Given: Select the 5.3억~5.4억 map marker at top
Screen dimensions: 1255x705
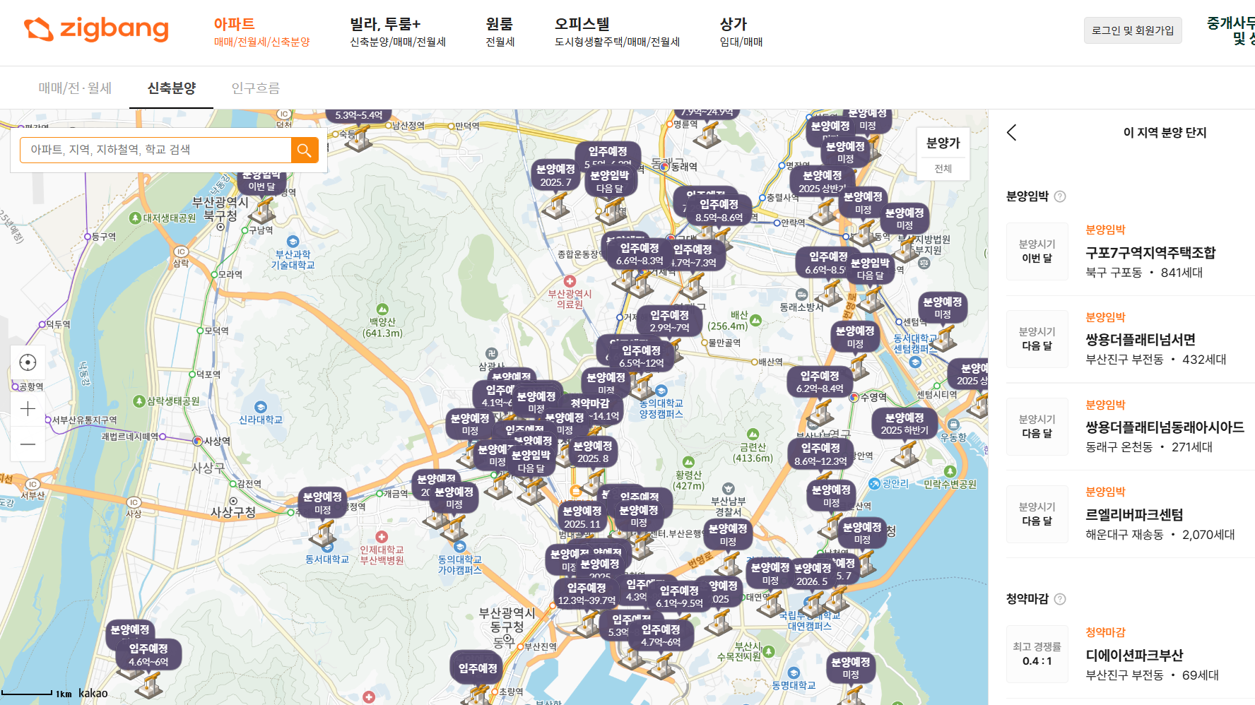Looking at the screenshot, I should [x=359, y=116].
